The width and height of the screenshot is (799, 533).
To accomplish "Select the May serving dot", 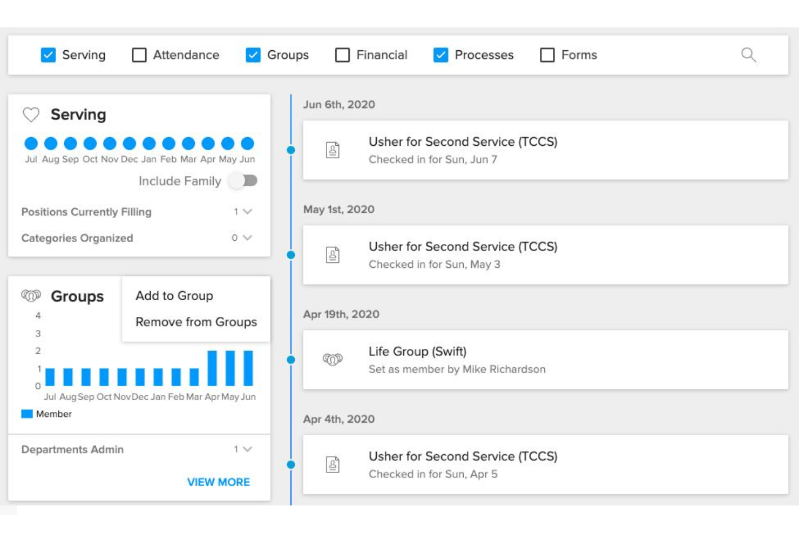I will pos(228,143).
